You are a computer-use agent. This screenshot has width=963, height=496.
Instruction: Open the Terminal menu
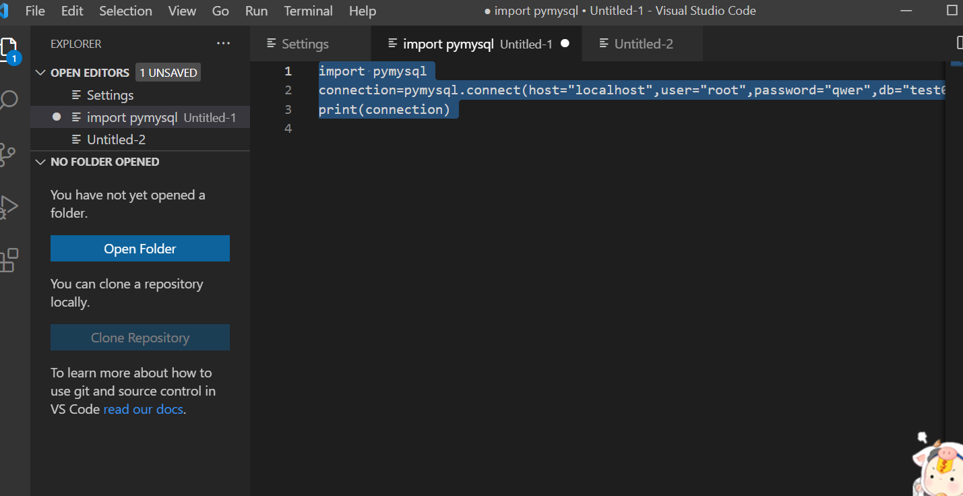pyautogui.click(x=308, y=11)
